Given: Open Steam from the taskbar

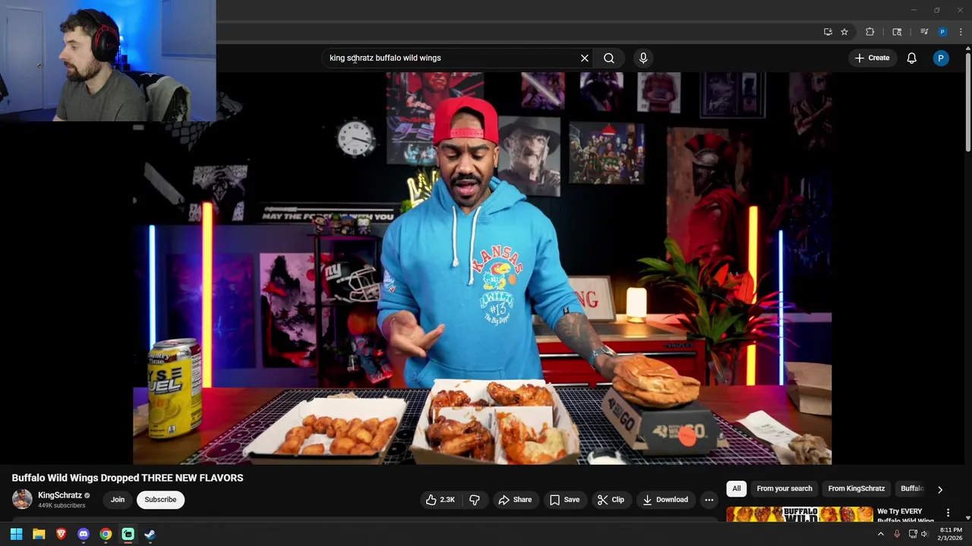Looking at the screenshot, I should pos(150,534).
